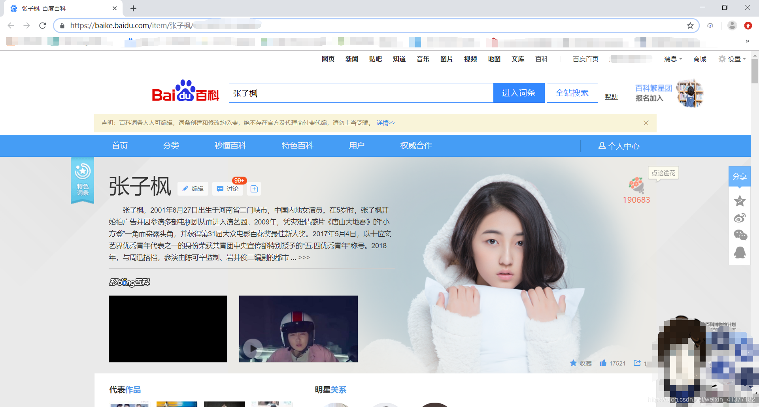Share the entry to Weibo
759x407 pixels.
point(740,218)
